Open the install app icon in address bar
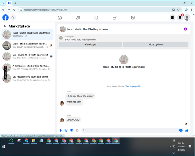The image size is (195, 156). tap(174, 10)
